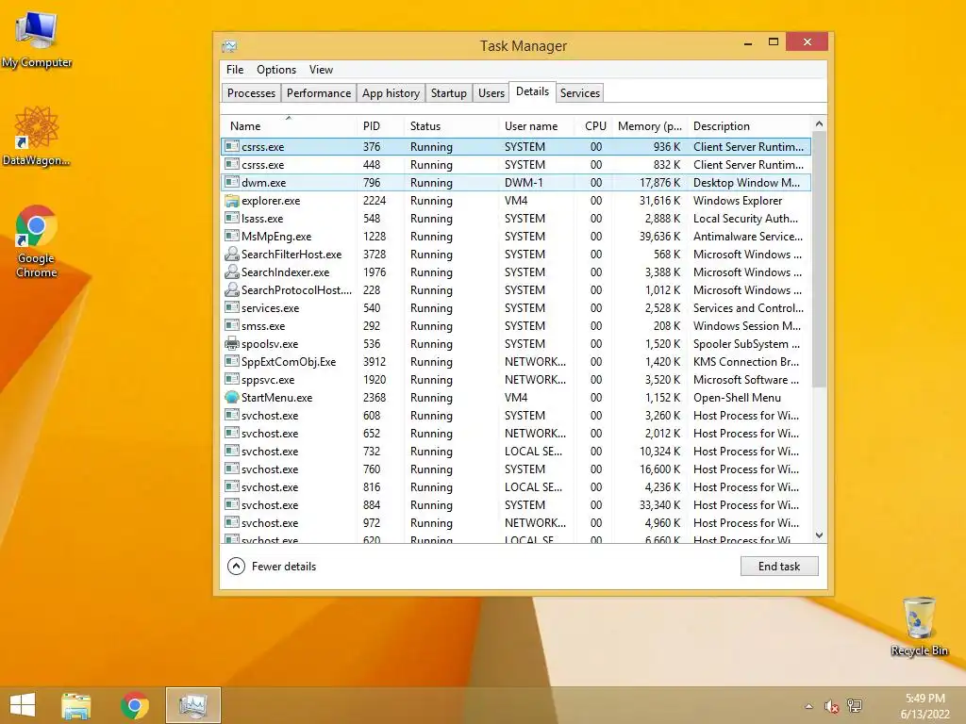The height and width of the screenshot is (724, 966).
Task: Show hidden tray icons arrow
Action: tap(808, 706)
